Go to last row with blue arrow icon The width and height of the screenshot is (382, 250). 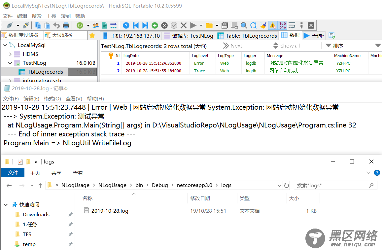(145, 25)
